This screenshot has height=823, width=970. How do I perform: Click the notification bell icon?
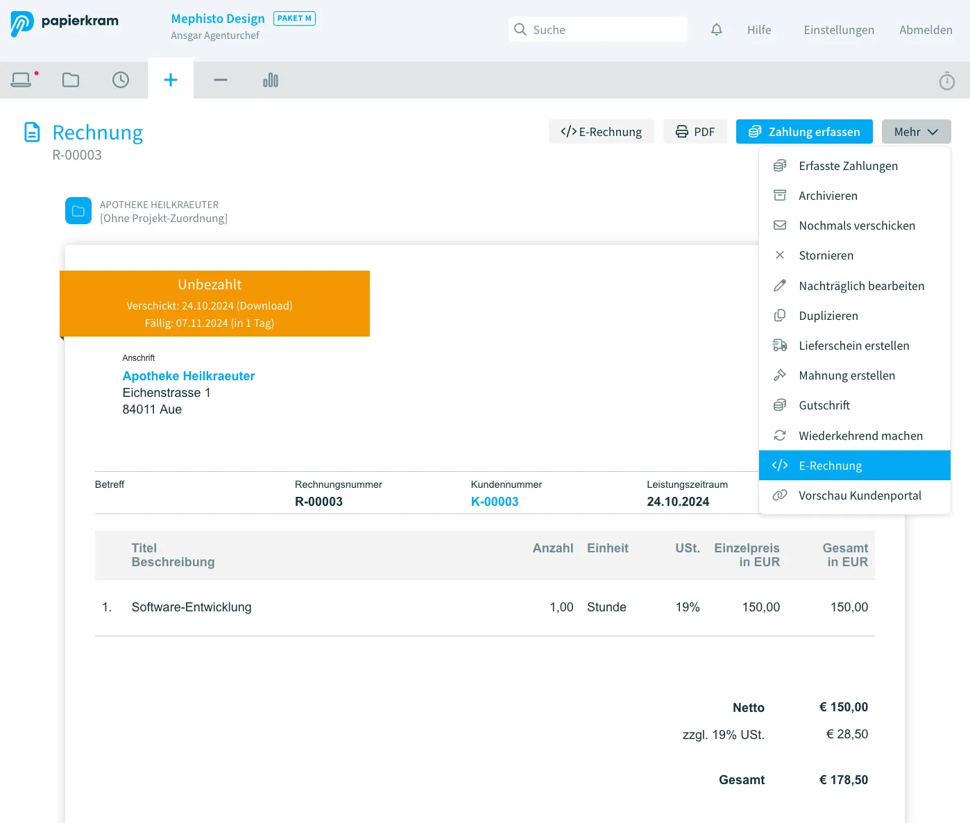(717, 30)
